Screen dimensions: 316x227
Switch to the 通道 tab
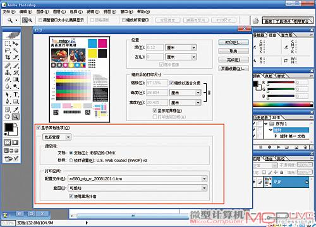click(x=269, y=159)
